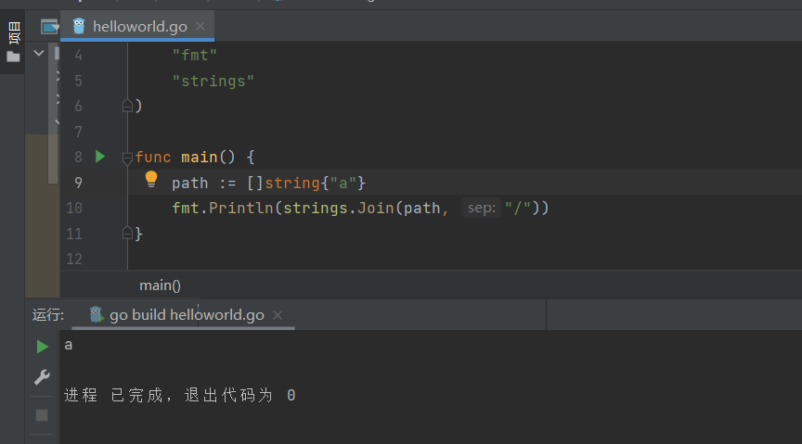Close the go build run tab
The width and height of the screenshot is (802, 444).
[x=278, y=315]
